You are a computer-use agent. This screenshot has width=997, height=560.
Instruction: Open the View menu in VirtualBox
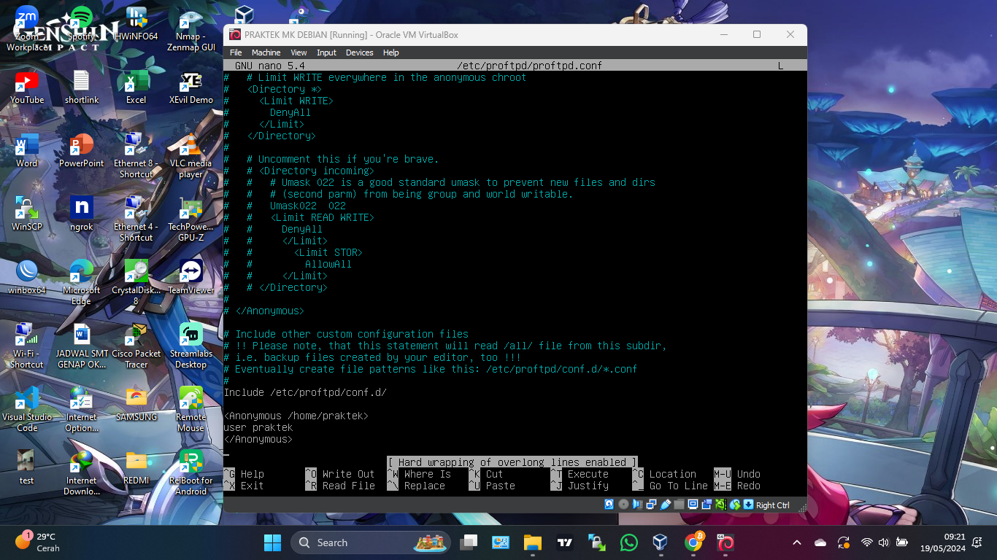[x=299, y=52]
